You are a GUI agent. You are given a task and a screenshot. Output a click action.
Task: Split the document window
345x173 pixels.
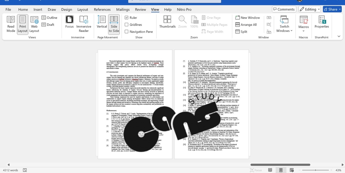pos(241,32)
